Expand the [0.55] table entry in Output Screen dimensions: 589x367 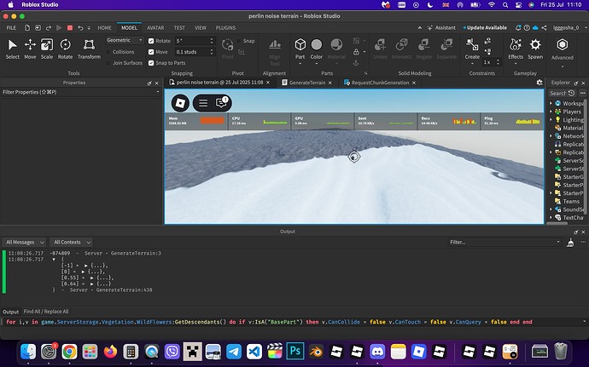(x=91, y=278)
